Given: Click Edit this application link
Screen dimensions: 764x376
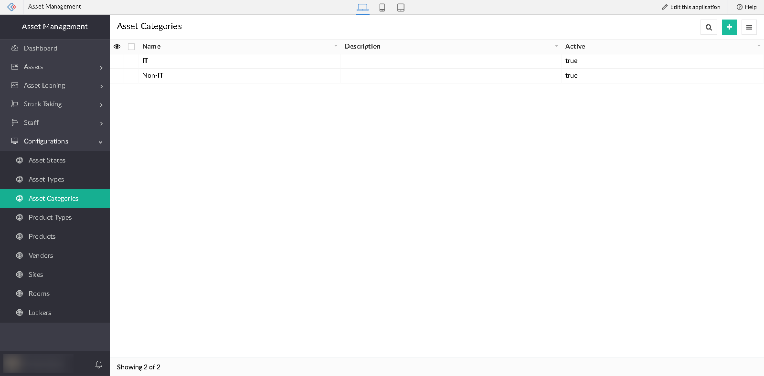Looking at the screenshot, I should (691, 7).
